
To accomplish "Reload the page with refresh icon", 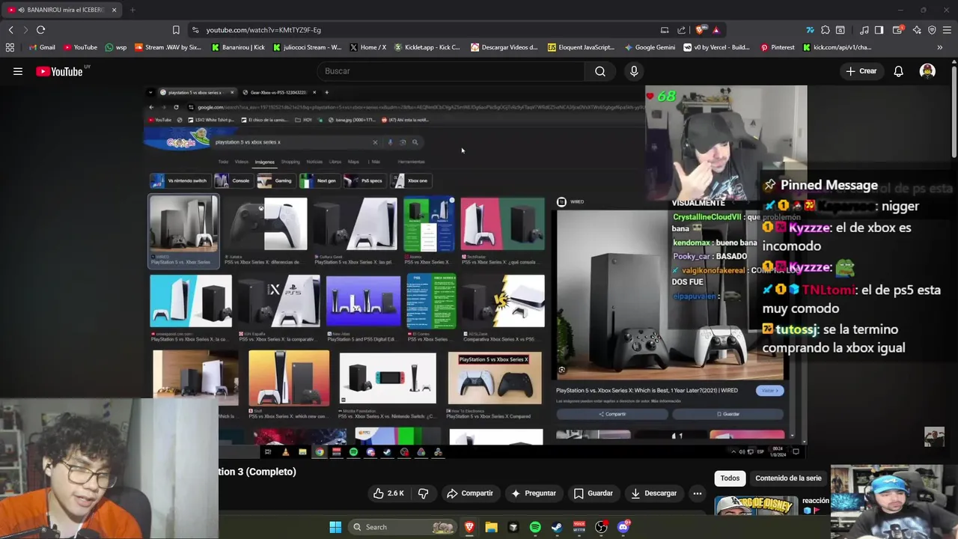I will click(40, 30).
